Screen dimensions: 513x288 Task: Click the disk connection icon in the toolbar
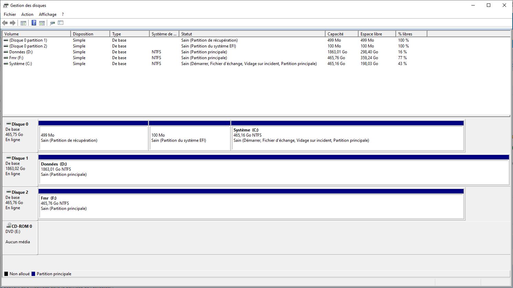click(52, 23)
